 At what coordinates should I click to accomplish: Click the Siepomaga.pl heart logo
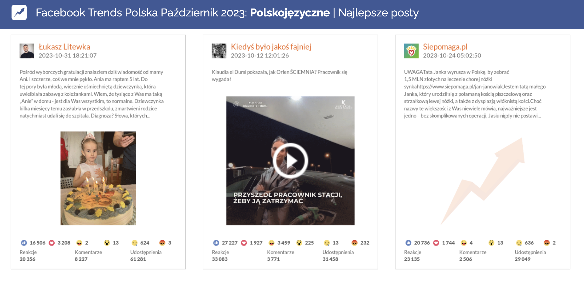[411, 51]
